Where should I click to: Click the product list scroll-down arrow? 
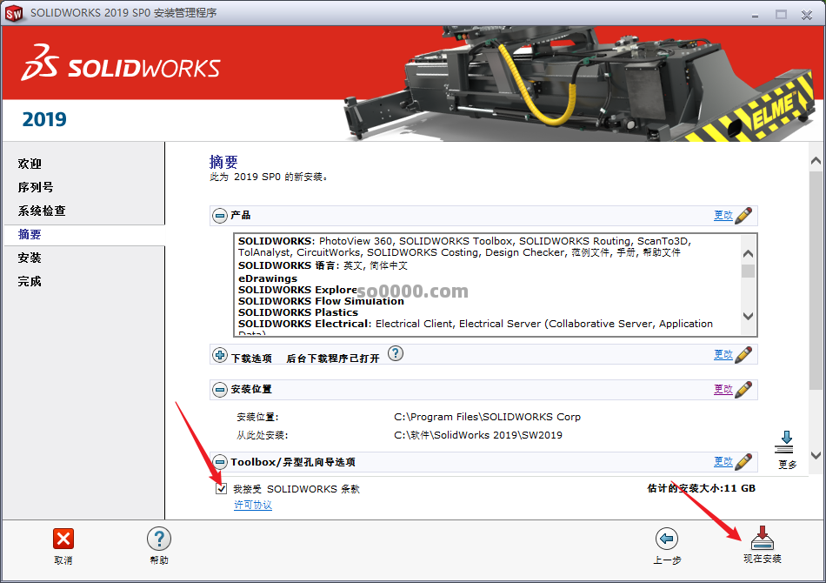748,316
